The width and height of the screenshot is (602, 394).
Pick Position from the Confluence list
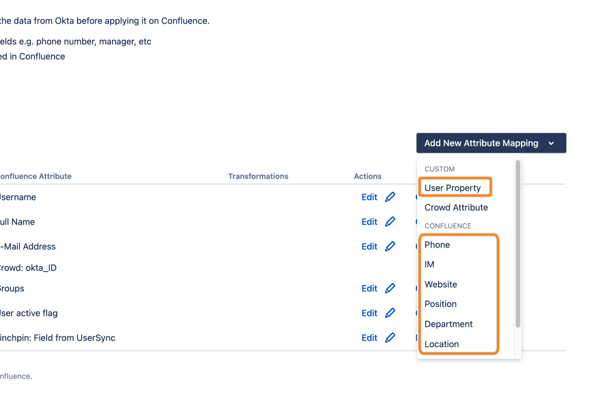(441, 304)
